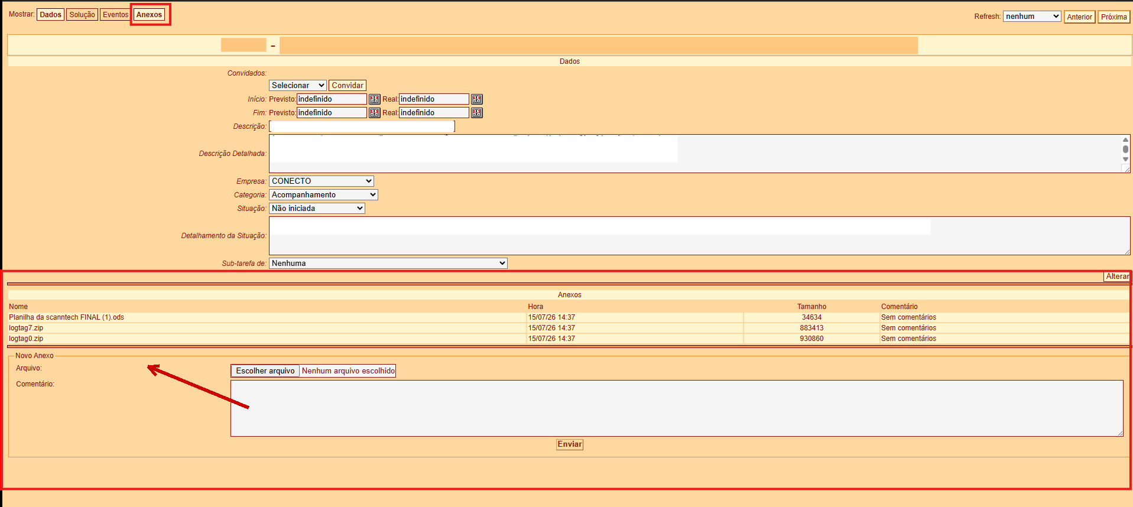Open calendar picker for Fim Previsto
1133x507 pixels.
[x=375, y=113]
